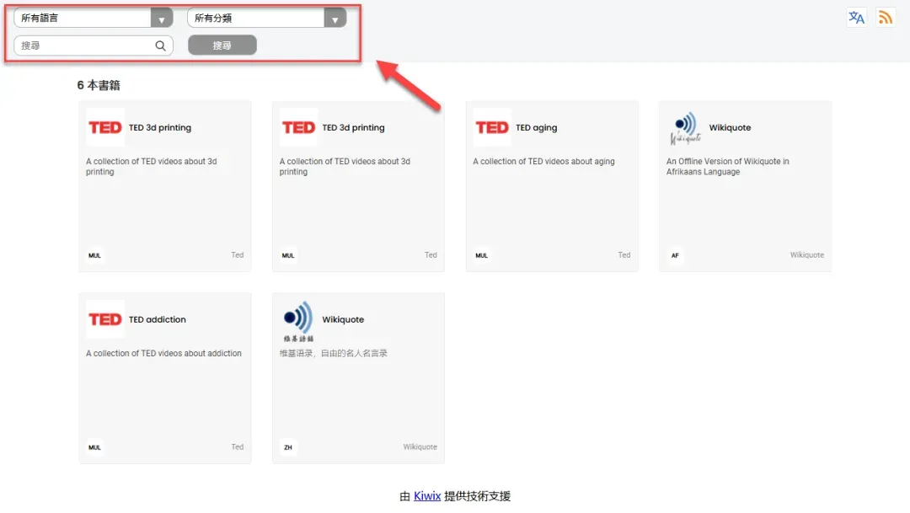Click the Ted creator label on TED addiction
Viewport: 910px width, 513px height.
click(x=238, y=446)
